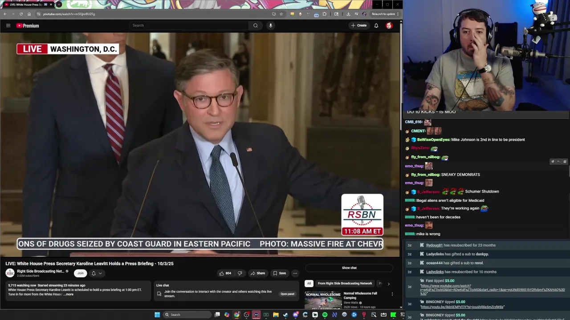Screen dimensions: 570x320
Task: Click the Create button
Action: (359, 25)
